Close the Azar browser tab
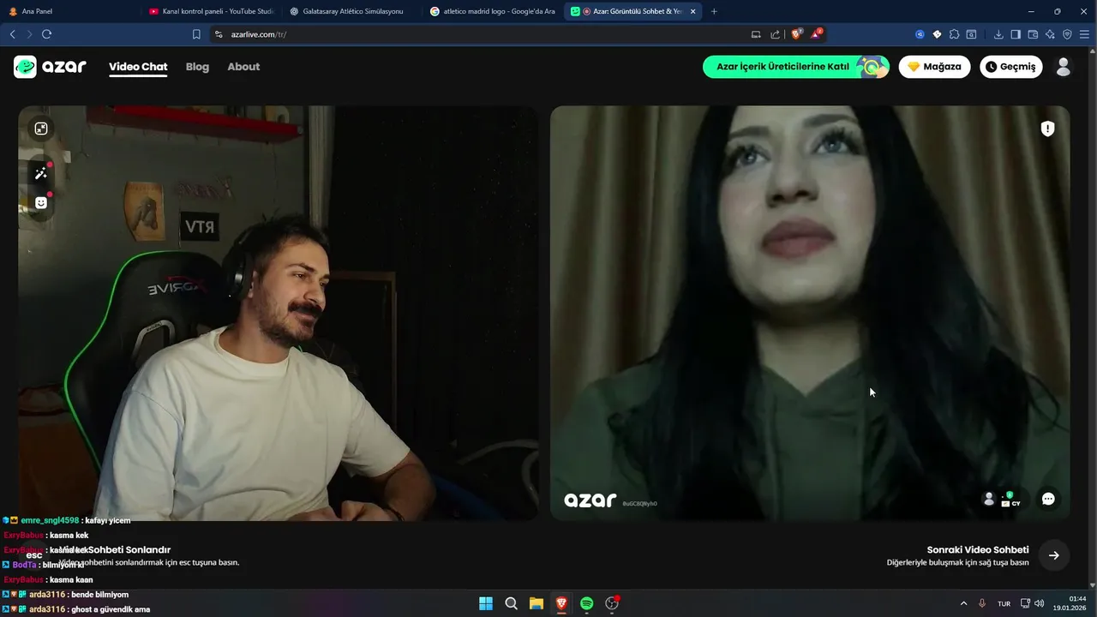This screenshot has height=617, width=1097. coord(692,11)
